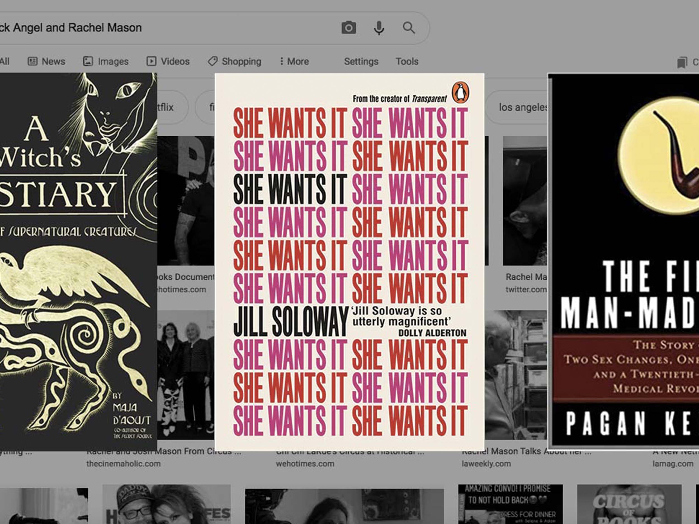Image resolution: width=699 pixels, height=524 pixels.
Task: Click the camera search-by-image icon
Action: 349,28
